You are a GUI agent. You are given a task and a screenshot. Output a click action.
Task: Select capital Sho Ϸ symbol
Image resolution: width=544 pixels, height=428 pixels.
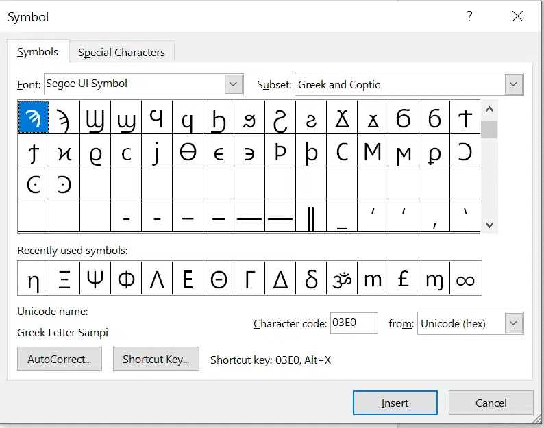[x=280, y=150]
